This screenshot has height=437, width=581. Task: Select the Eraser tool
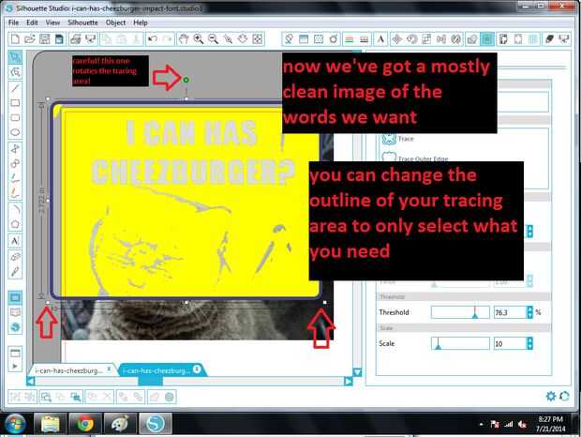pyautogui.click(x=15, y=257)
